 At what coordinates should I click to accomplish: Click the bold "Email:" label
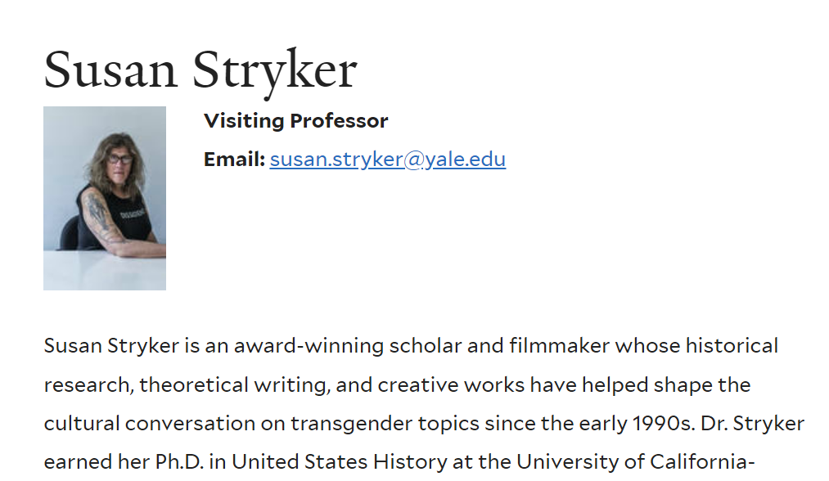click(234, 160)
